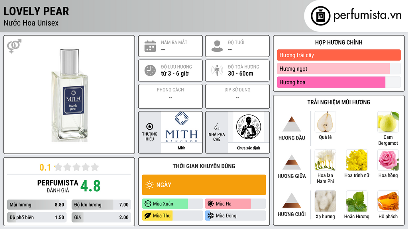
Task: Select the Hoa hồng rose note image
Action: tap(388, 160)
